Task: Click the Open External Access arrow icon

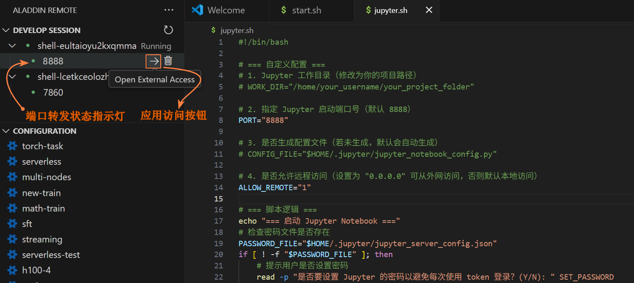Action: point(154,61)
